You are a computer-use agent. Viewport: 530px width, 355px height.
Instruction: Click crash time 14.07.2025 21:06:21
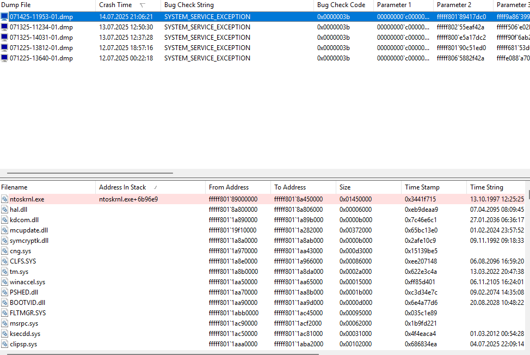pyautogui.click(x=126, y=16)
